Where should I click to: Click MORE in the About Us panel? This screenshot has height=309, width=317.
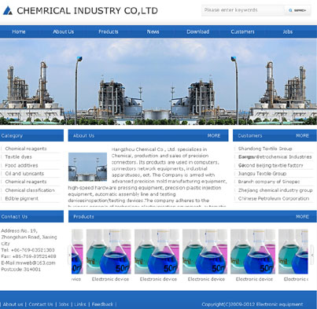tap(214, 135)
